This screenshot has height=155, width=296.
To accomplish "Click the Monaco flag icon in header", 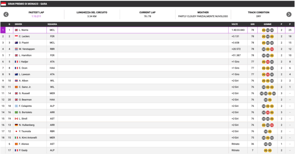I will 3,4.
